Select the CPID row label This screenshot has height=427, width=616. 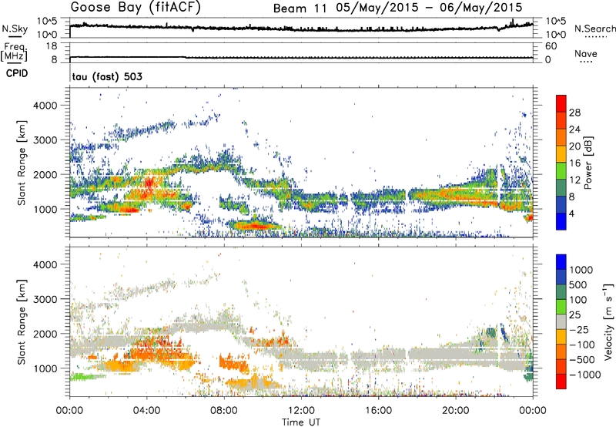point(17,73)
